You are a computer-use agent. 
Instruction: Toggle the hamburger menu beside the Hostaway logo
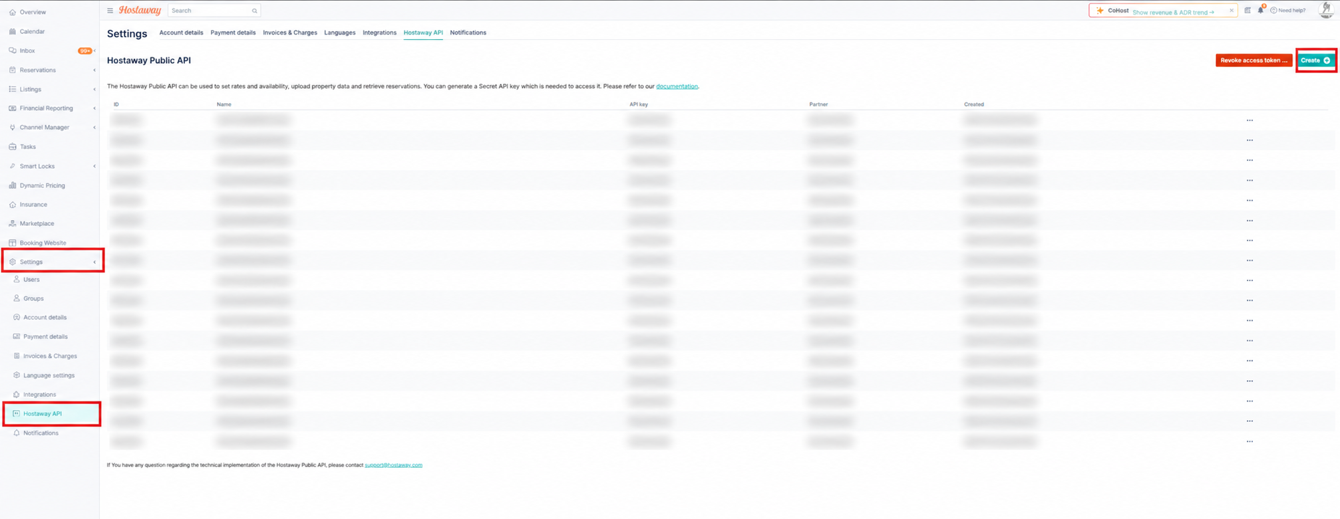tap(110, 11)
